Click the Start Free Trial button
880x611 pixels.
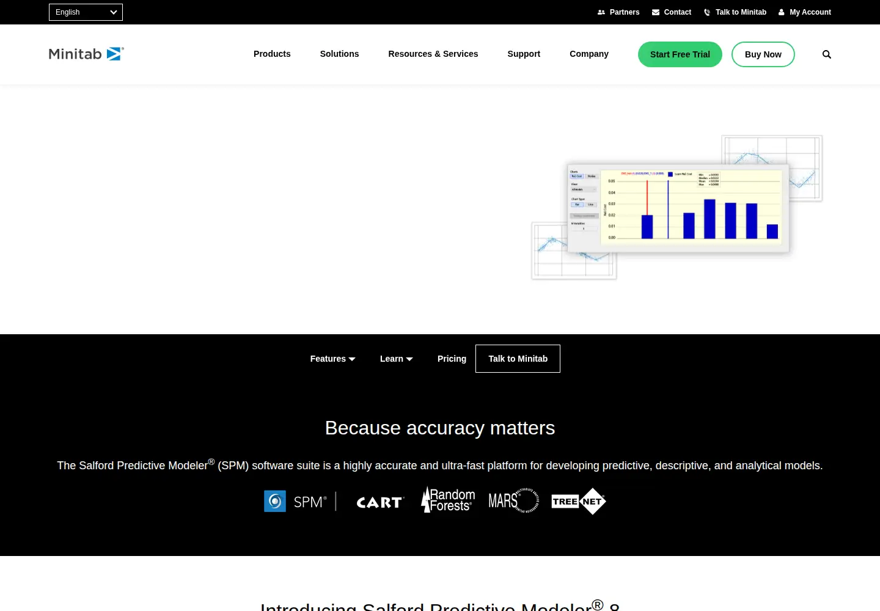click(680, 54)
